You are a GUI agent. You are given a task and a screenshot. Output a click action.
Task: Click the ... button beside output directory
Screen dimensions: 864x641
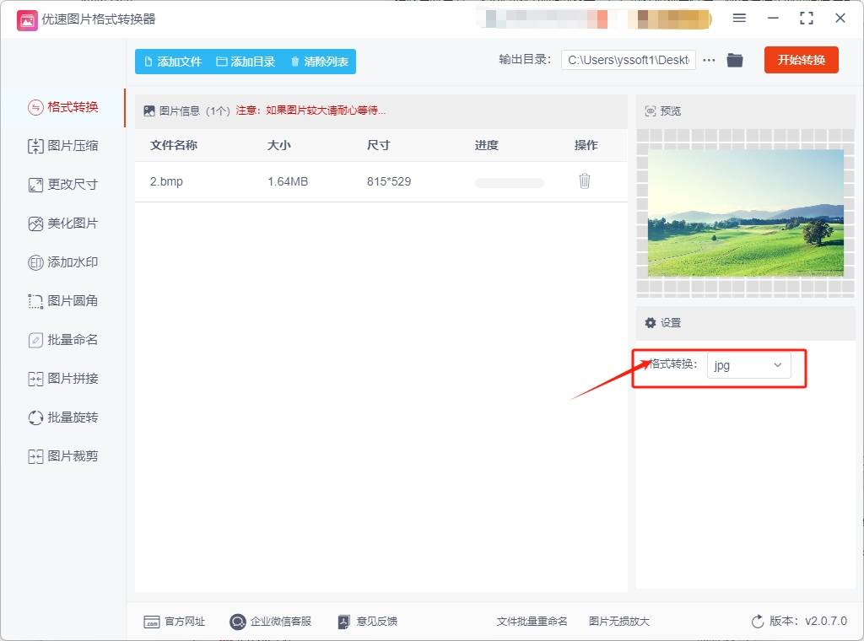709,60
